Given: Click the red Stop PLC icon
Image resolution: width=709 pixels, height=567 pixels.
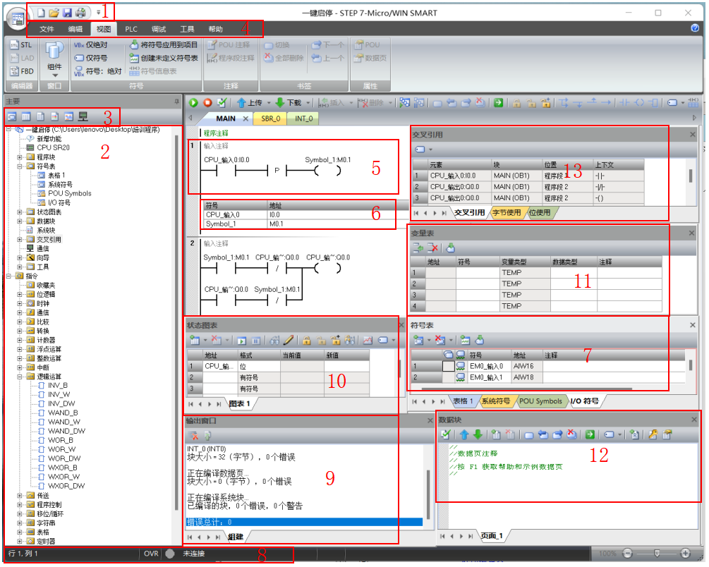Looking at the screenshot, I should (x=207, y=103).
